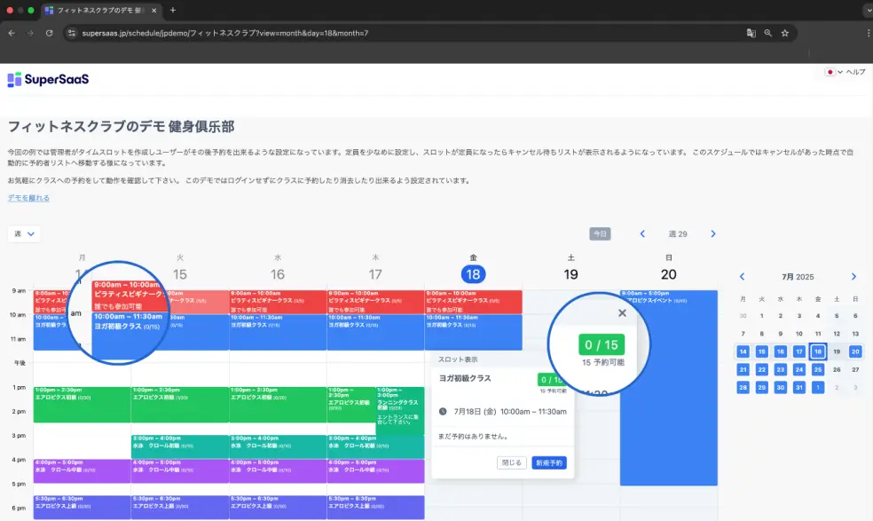Click the 週 29 label
Image resolution: width=873 pixels, height=521 pixels.
[x=678, y=234]
